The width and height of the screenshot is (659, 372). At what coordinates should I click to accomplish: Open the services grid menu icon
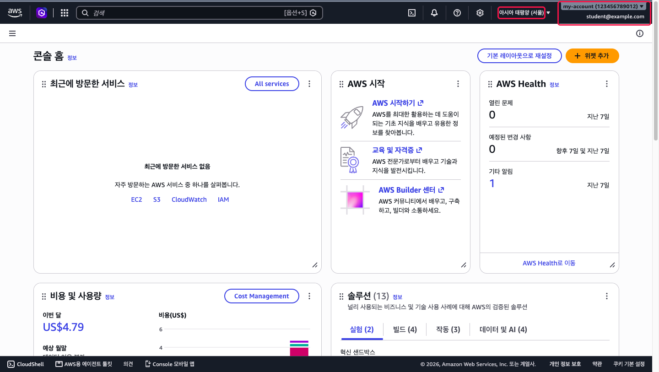[65, 13]
